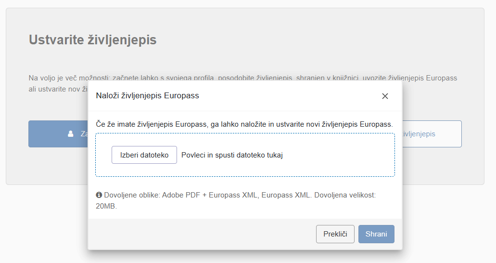Image resolution: width=496 pixels, height=263 pixels.
Task: Click the Dovoljena velikost label text
Action: (344, 195)
